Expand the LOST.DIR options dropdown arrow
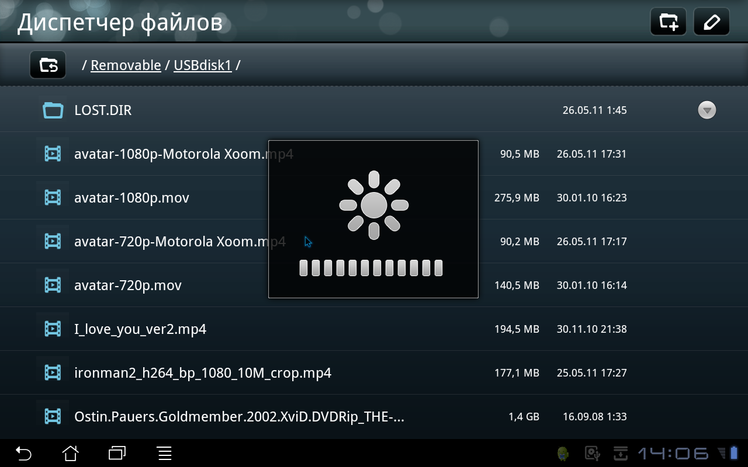The image size is (748, 467). [707, 110]
